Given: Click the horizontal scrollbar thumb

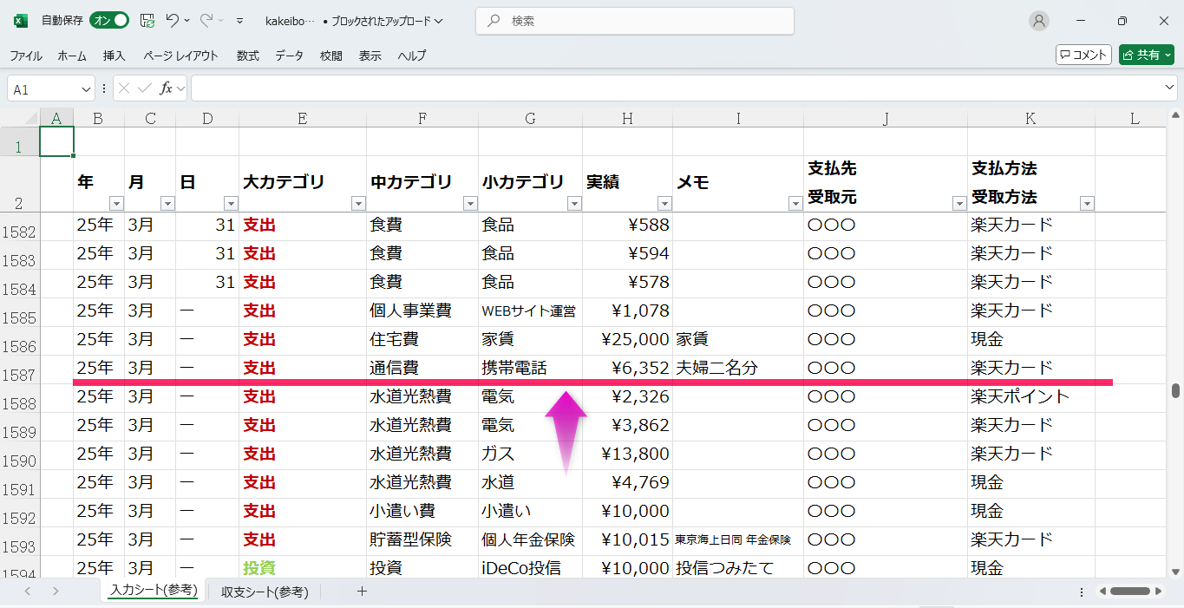Looking at the screenshot, I should click(1129, 592).
